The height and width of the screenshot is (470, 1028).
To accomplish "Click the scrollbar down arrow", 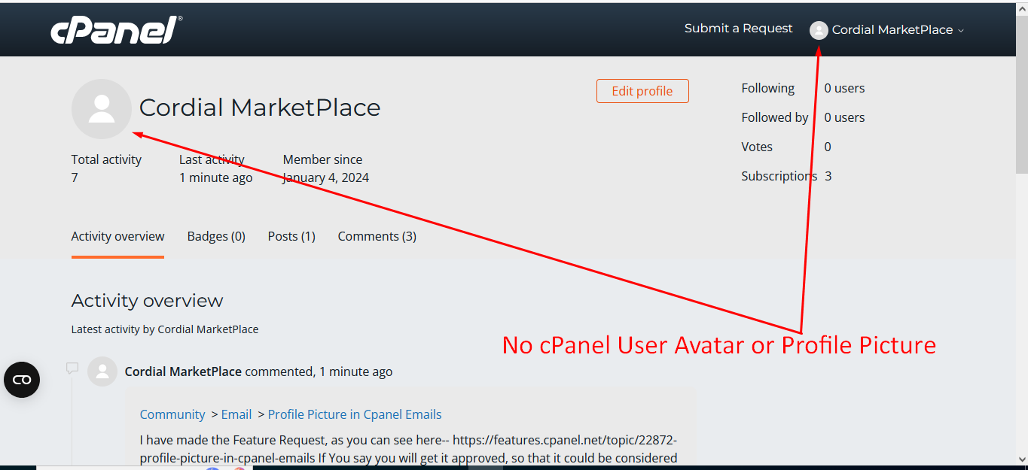I will pos(1021,458).
